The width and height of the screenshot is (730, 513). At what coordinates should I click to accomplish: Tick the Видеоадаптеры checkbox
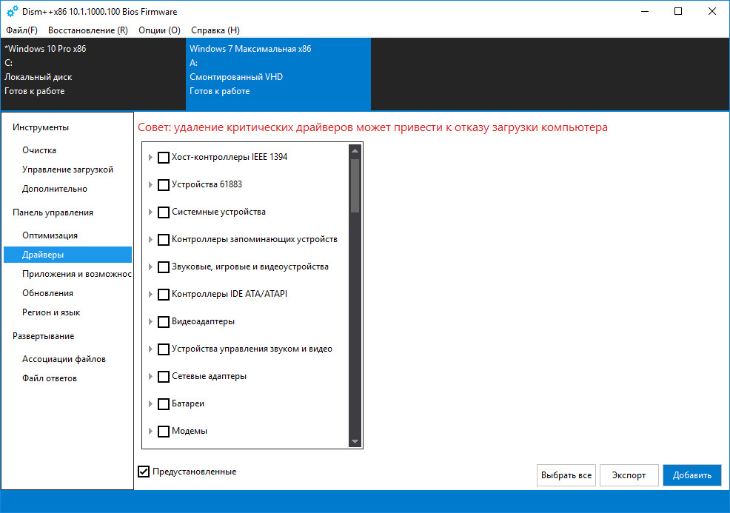tap(164, 322)
